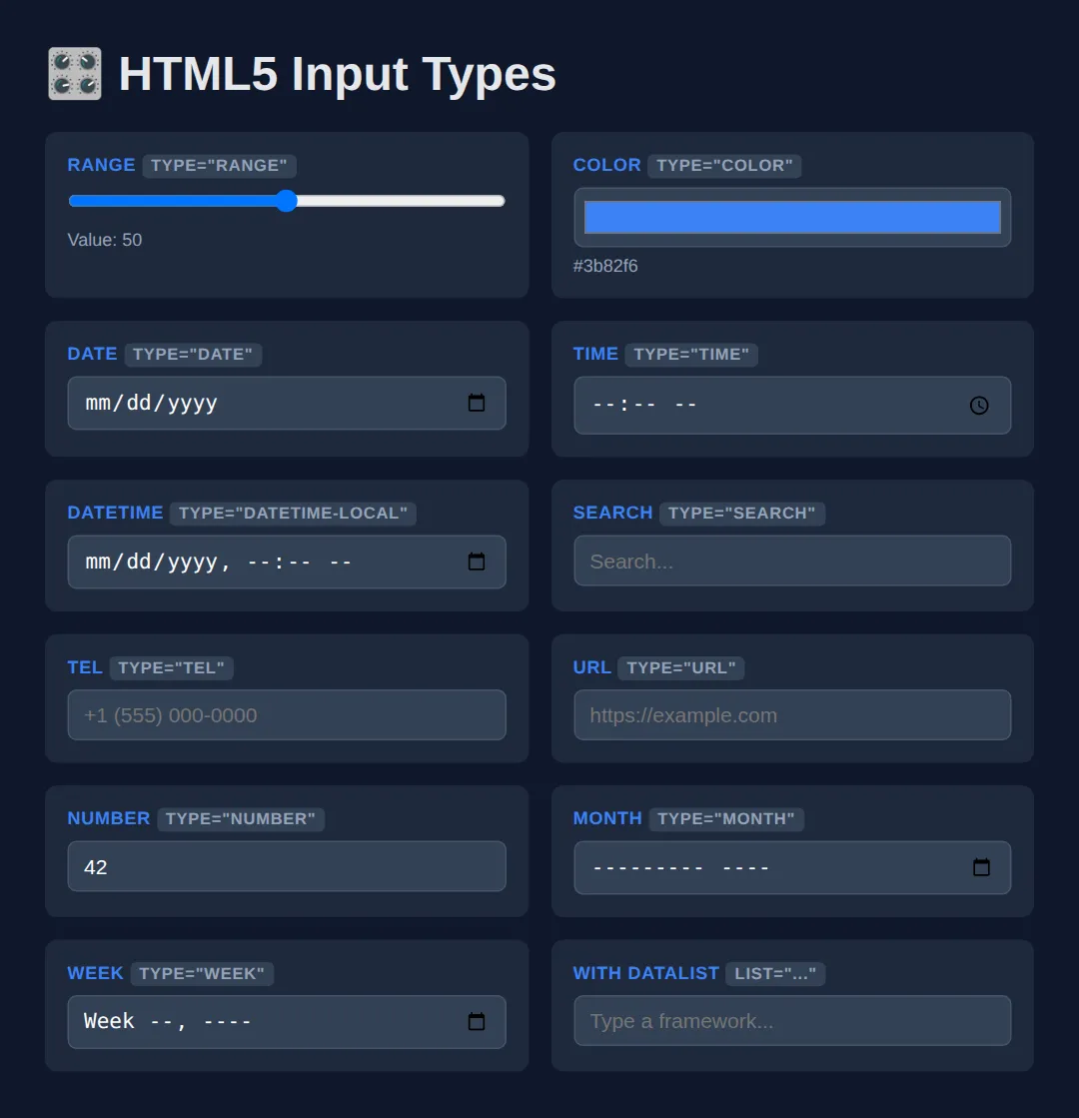Click the TYPE="WEEK" badge

click(x=202, y=974)
